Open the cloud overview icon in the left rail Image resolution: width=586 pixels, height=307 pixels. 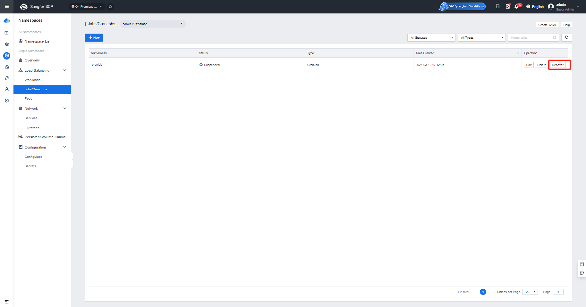[x=7, y=21]
